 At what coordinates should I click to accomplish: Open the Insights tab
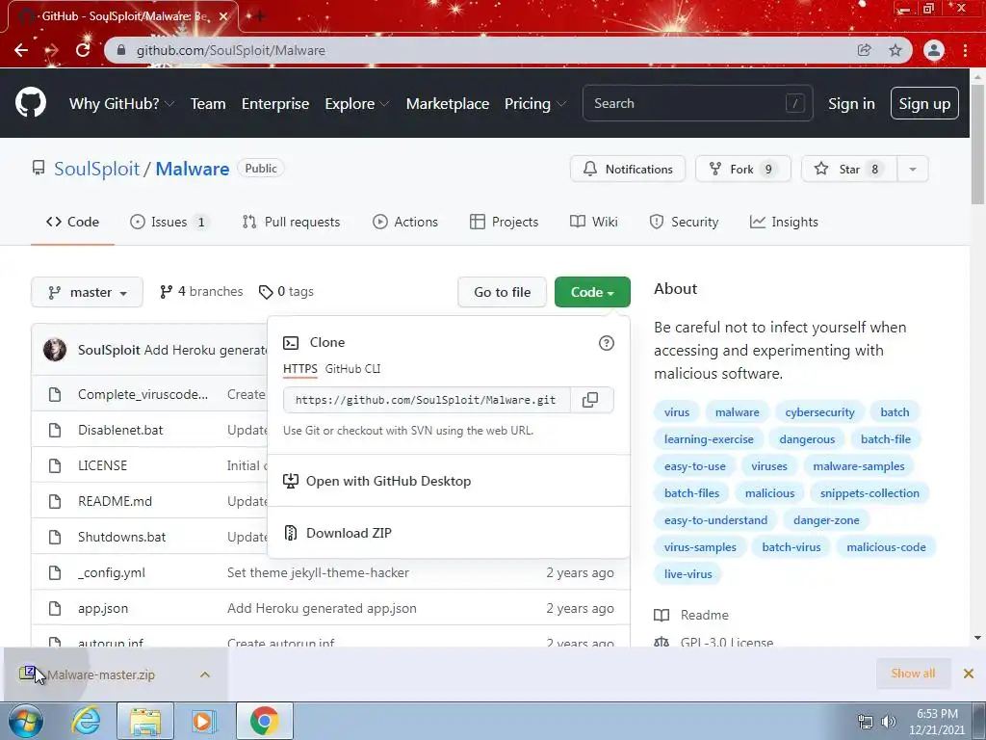784,223
